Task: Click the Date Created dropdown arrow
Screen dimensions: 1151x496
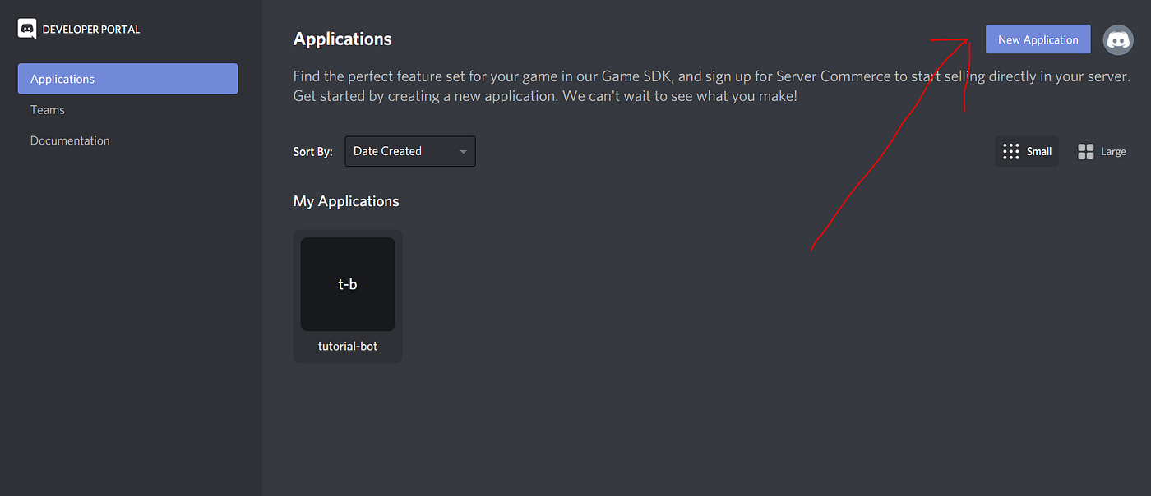Action: point(463,151)
